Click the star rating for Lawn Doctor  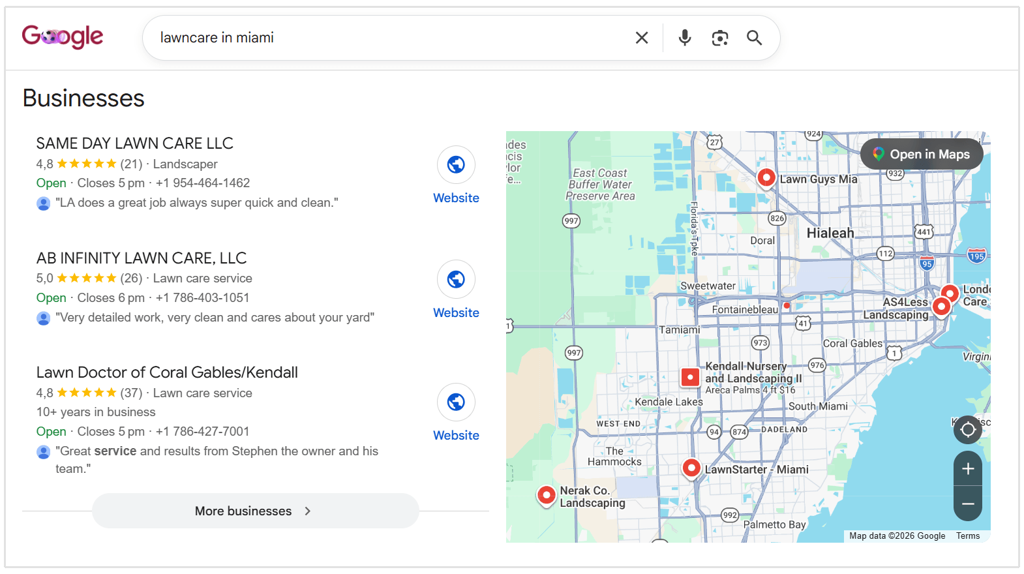(87, 393)
